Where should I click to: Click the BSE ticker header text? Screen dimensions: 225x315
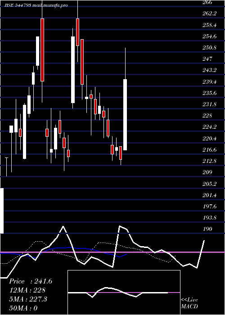pos(36,5)
